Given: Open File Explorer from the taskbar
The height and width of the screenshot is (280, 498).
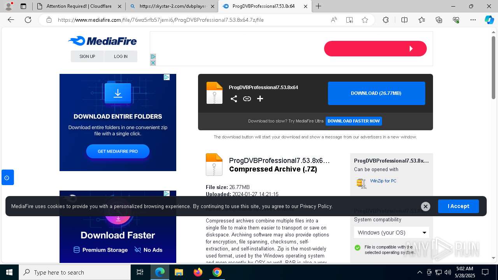Looking at the screenshot, I should tap(179, 272).
